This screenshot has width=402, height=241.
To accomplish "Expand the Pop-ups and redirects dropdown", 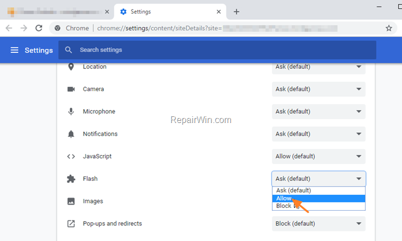I will tap(319, 223).
